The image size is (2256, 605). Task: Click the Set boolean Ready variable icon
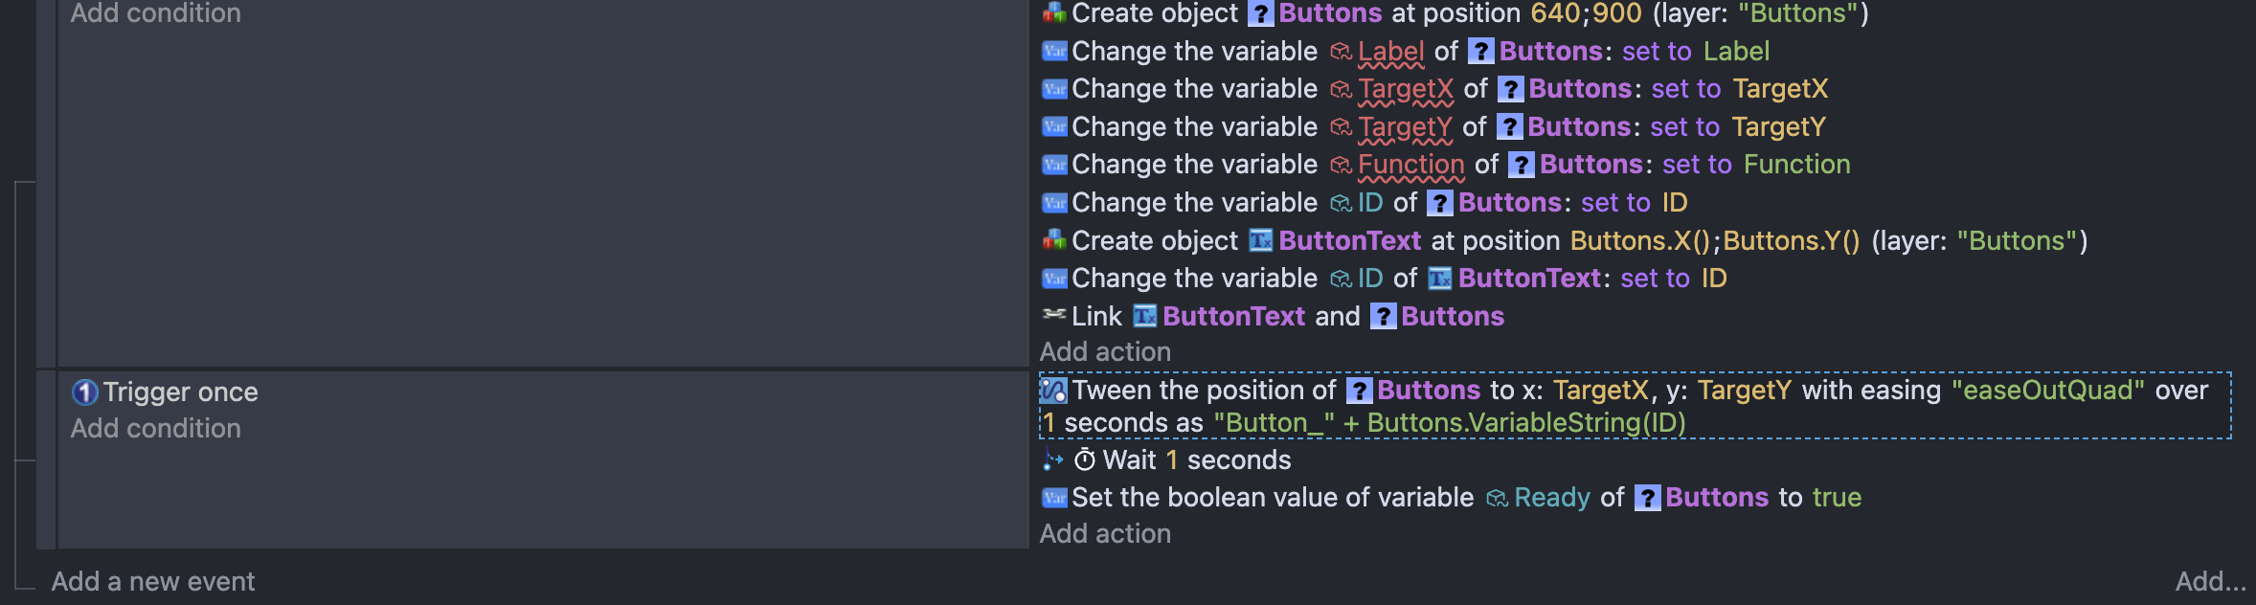pyautogui.click(x=1053, y=498)
